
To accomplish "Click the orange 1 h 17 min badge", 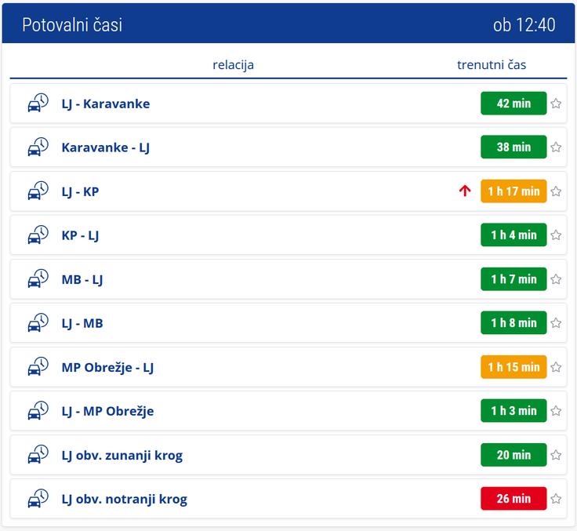I will click(x=513, y=191).
